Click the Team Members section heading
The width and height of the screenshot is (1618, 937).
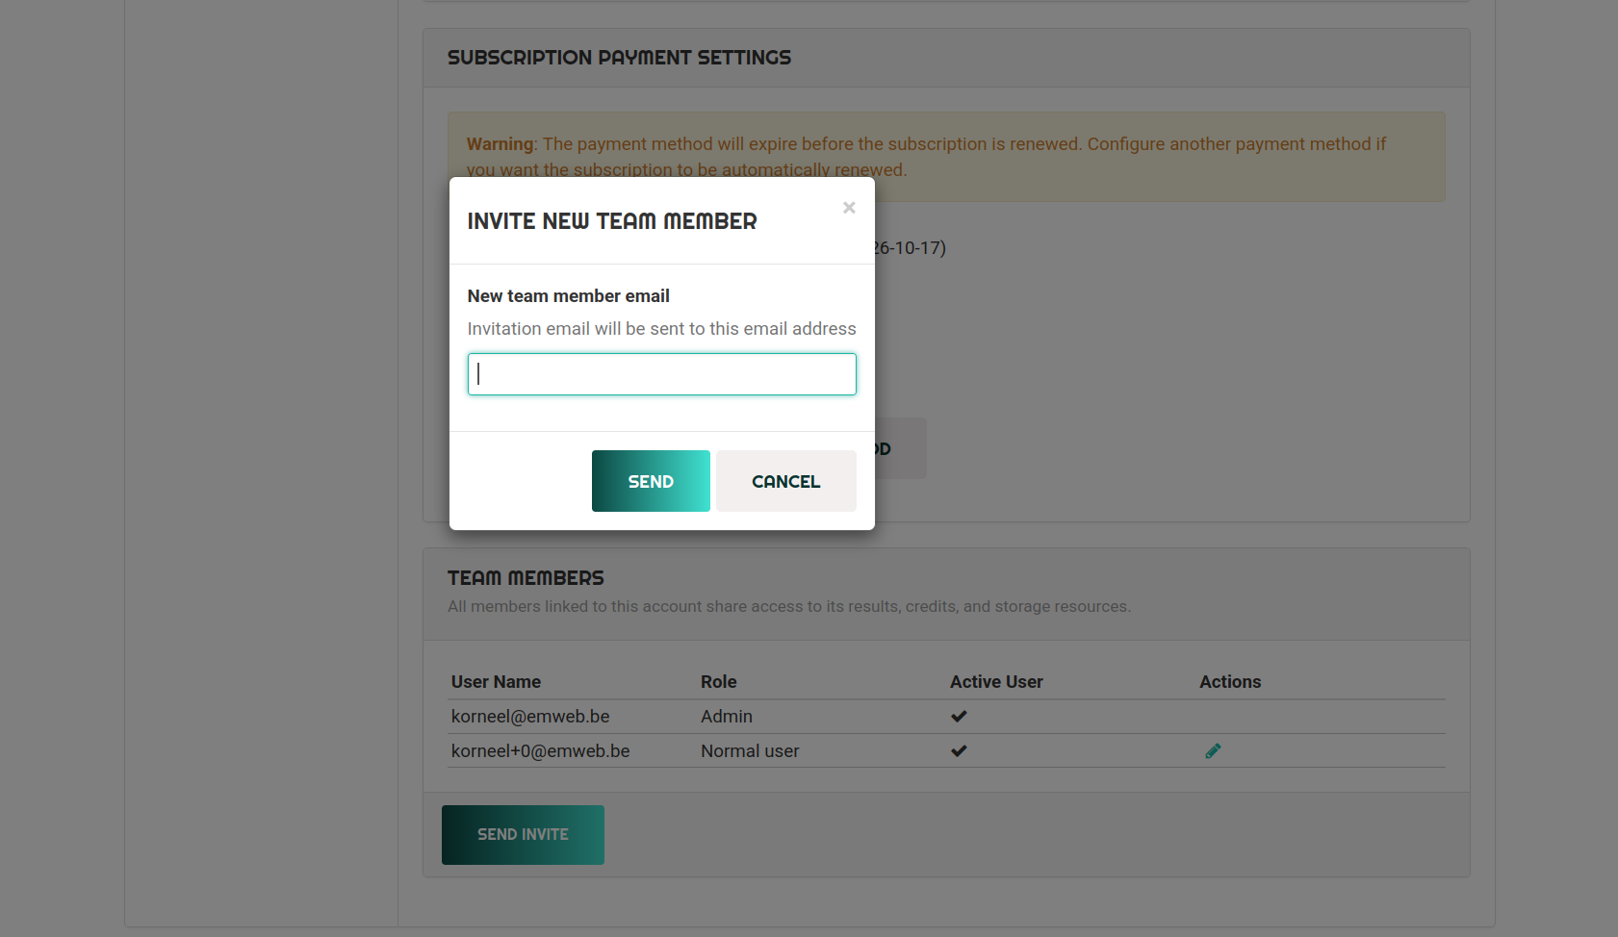point(526,578)
